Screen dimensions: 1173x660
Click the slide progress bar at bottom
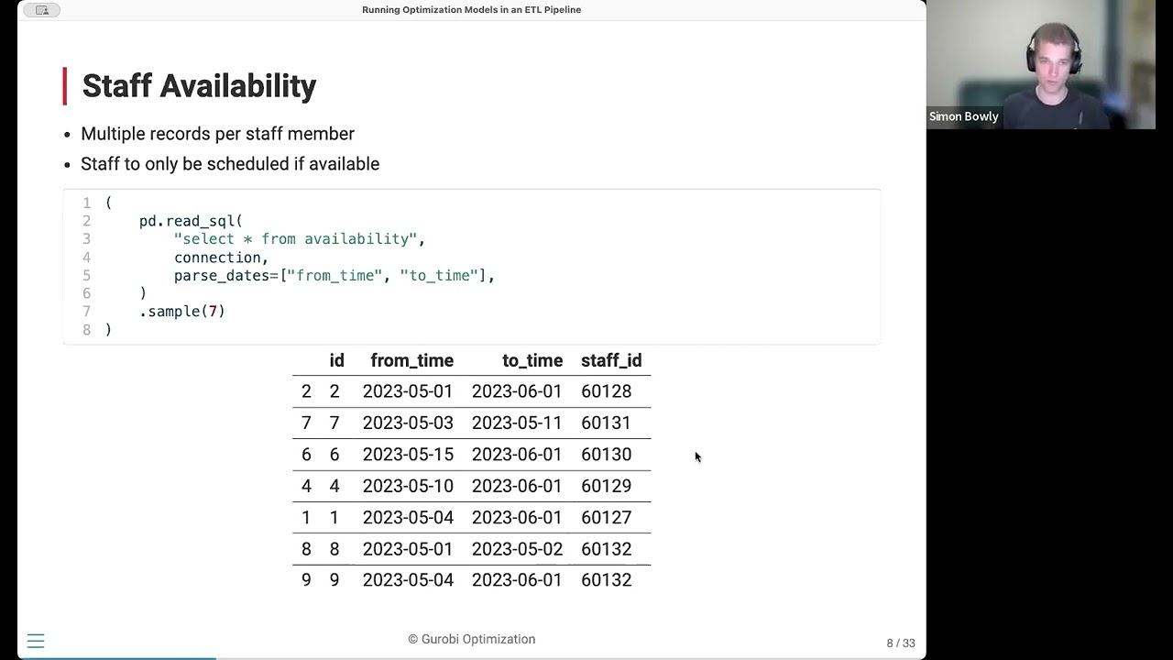(x=117, y=657)
